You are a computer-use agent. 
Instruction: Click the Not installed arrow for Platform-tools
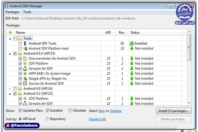click(132, 49)
